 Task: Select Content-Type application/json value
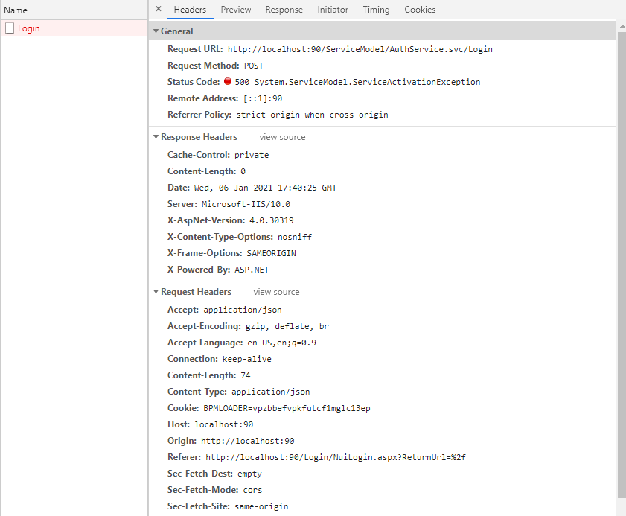click(x=271, y=392)
